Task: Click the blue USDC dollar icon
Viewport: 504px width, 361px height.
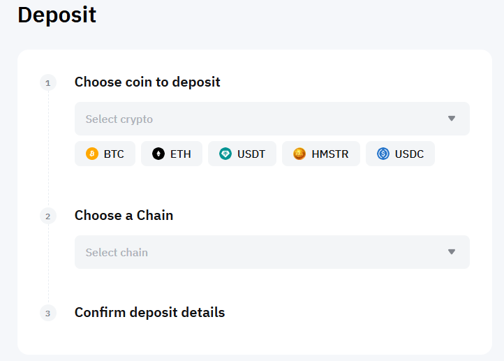Action: click(383, 154)
